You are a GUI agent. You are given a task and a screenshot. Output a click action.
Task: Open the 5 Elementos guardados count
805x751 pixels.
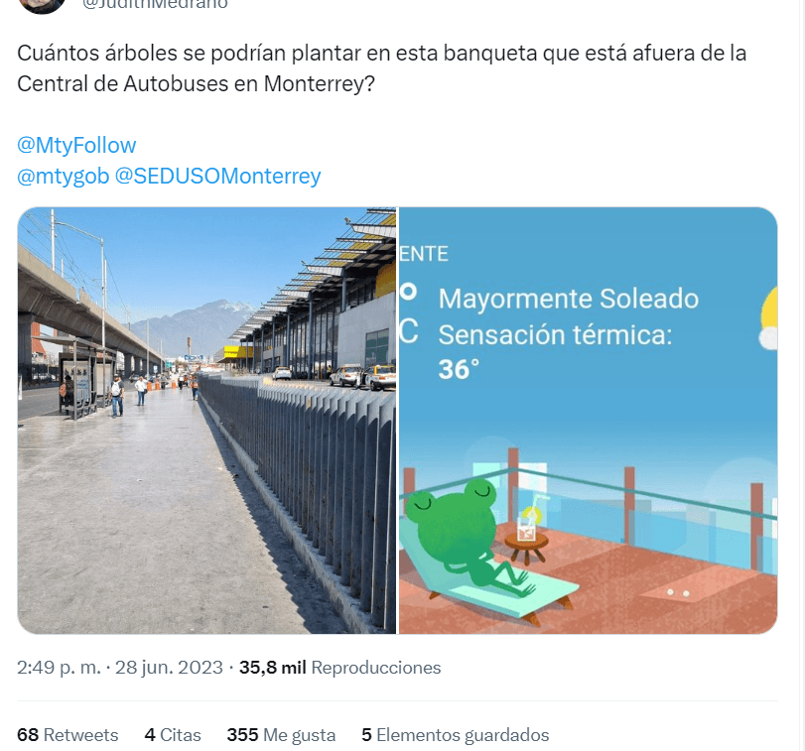455,734
